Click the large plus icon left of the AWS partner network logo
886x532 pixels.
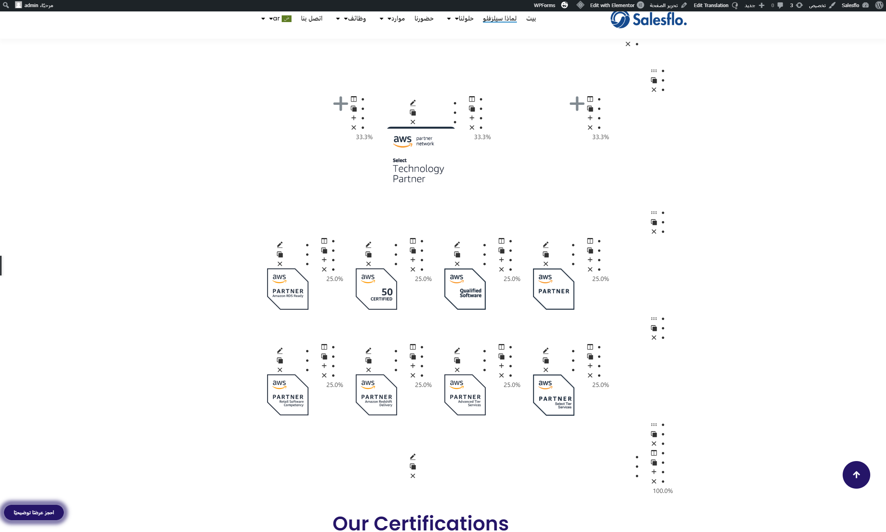pos(340,104)
